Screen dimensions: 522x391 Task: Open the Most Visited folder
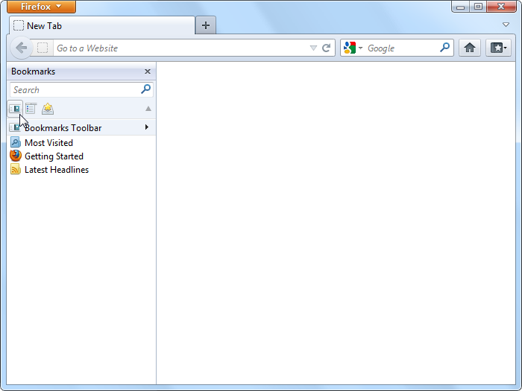tap(48, 143)
